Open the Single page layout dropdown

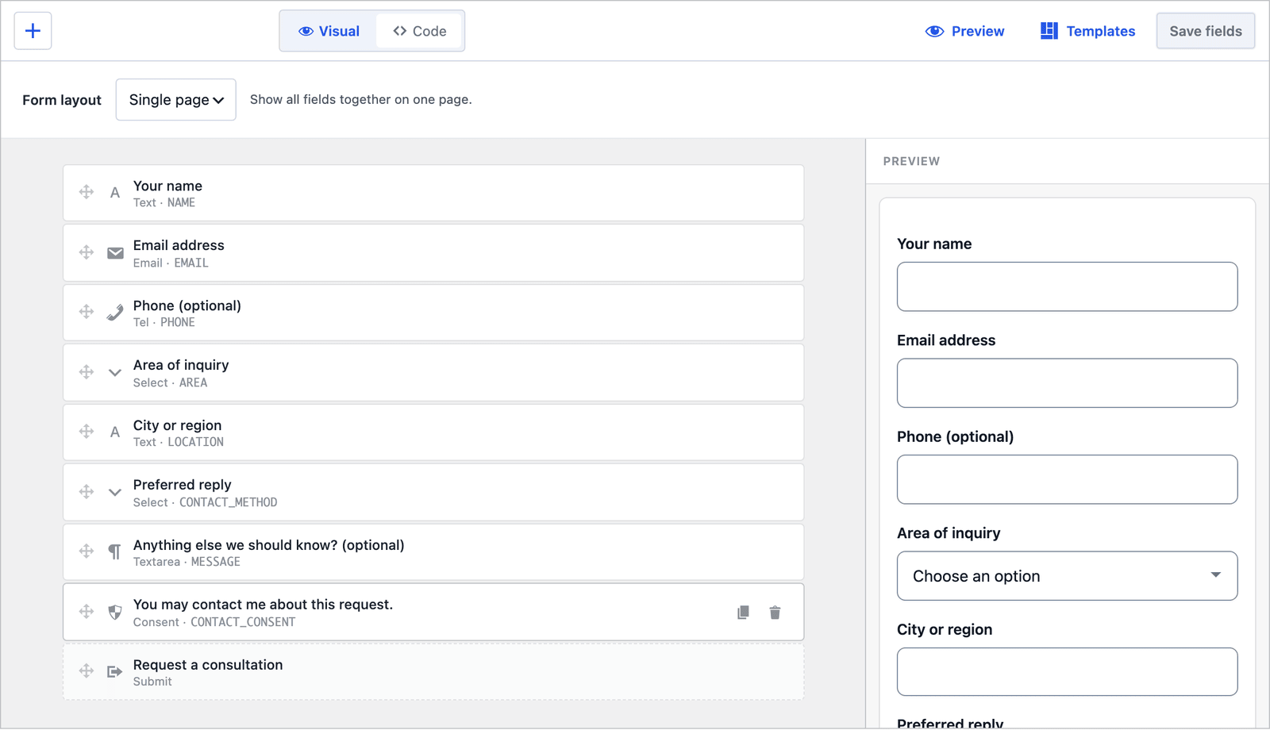tap(175, 100)
